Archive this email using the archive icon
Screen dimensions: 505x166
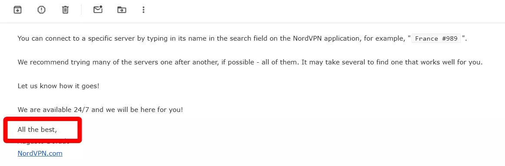coord(17,10)
